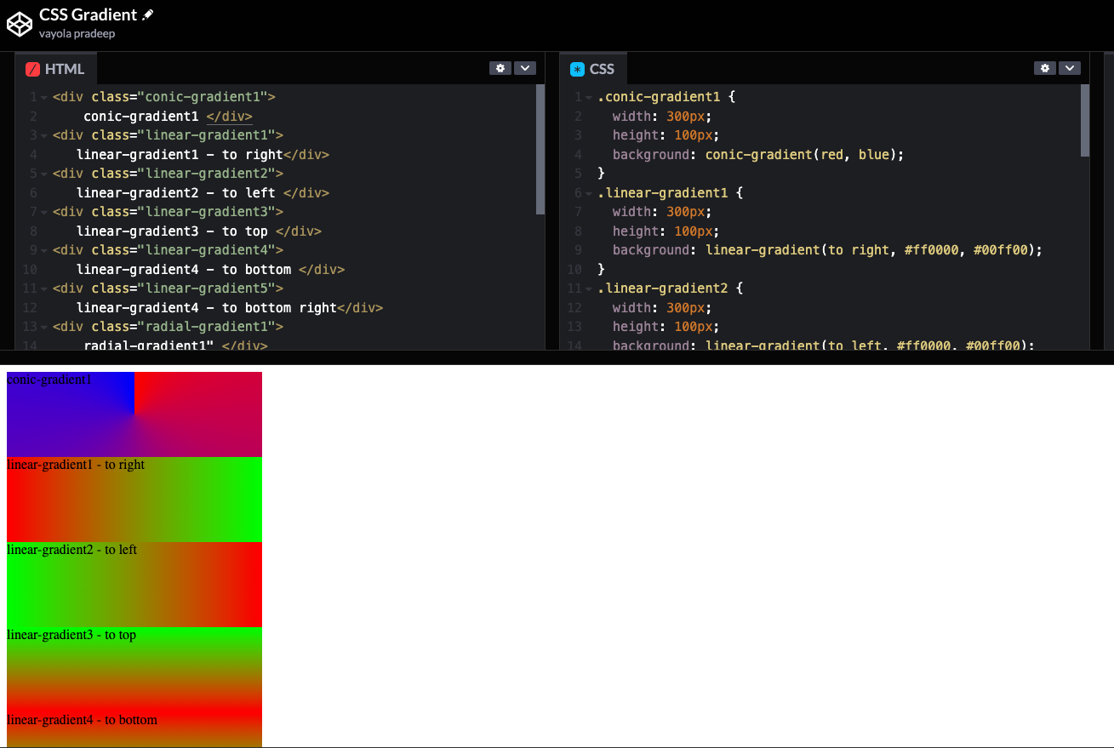
Task: Select the CSS editor tab label
Action: point(602,70)
